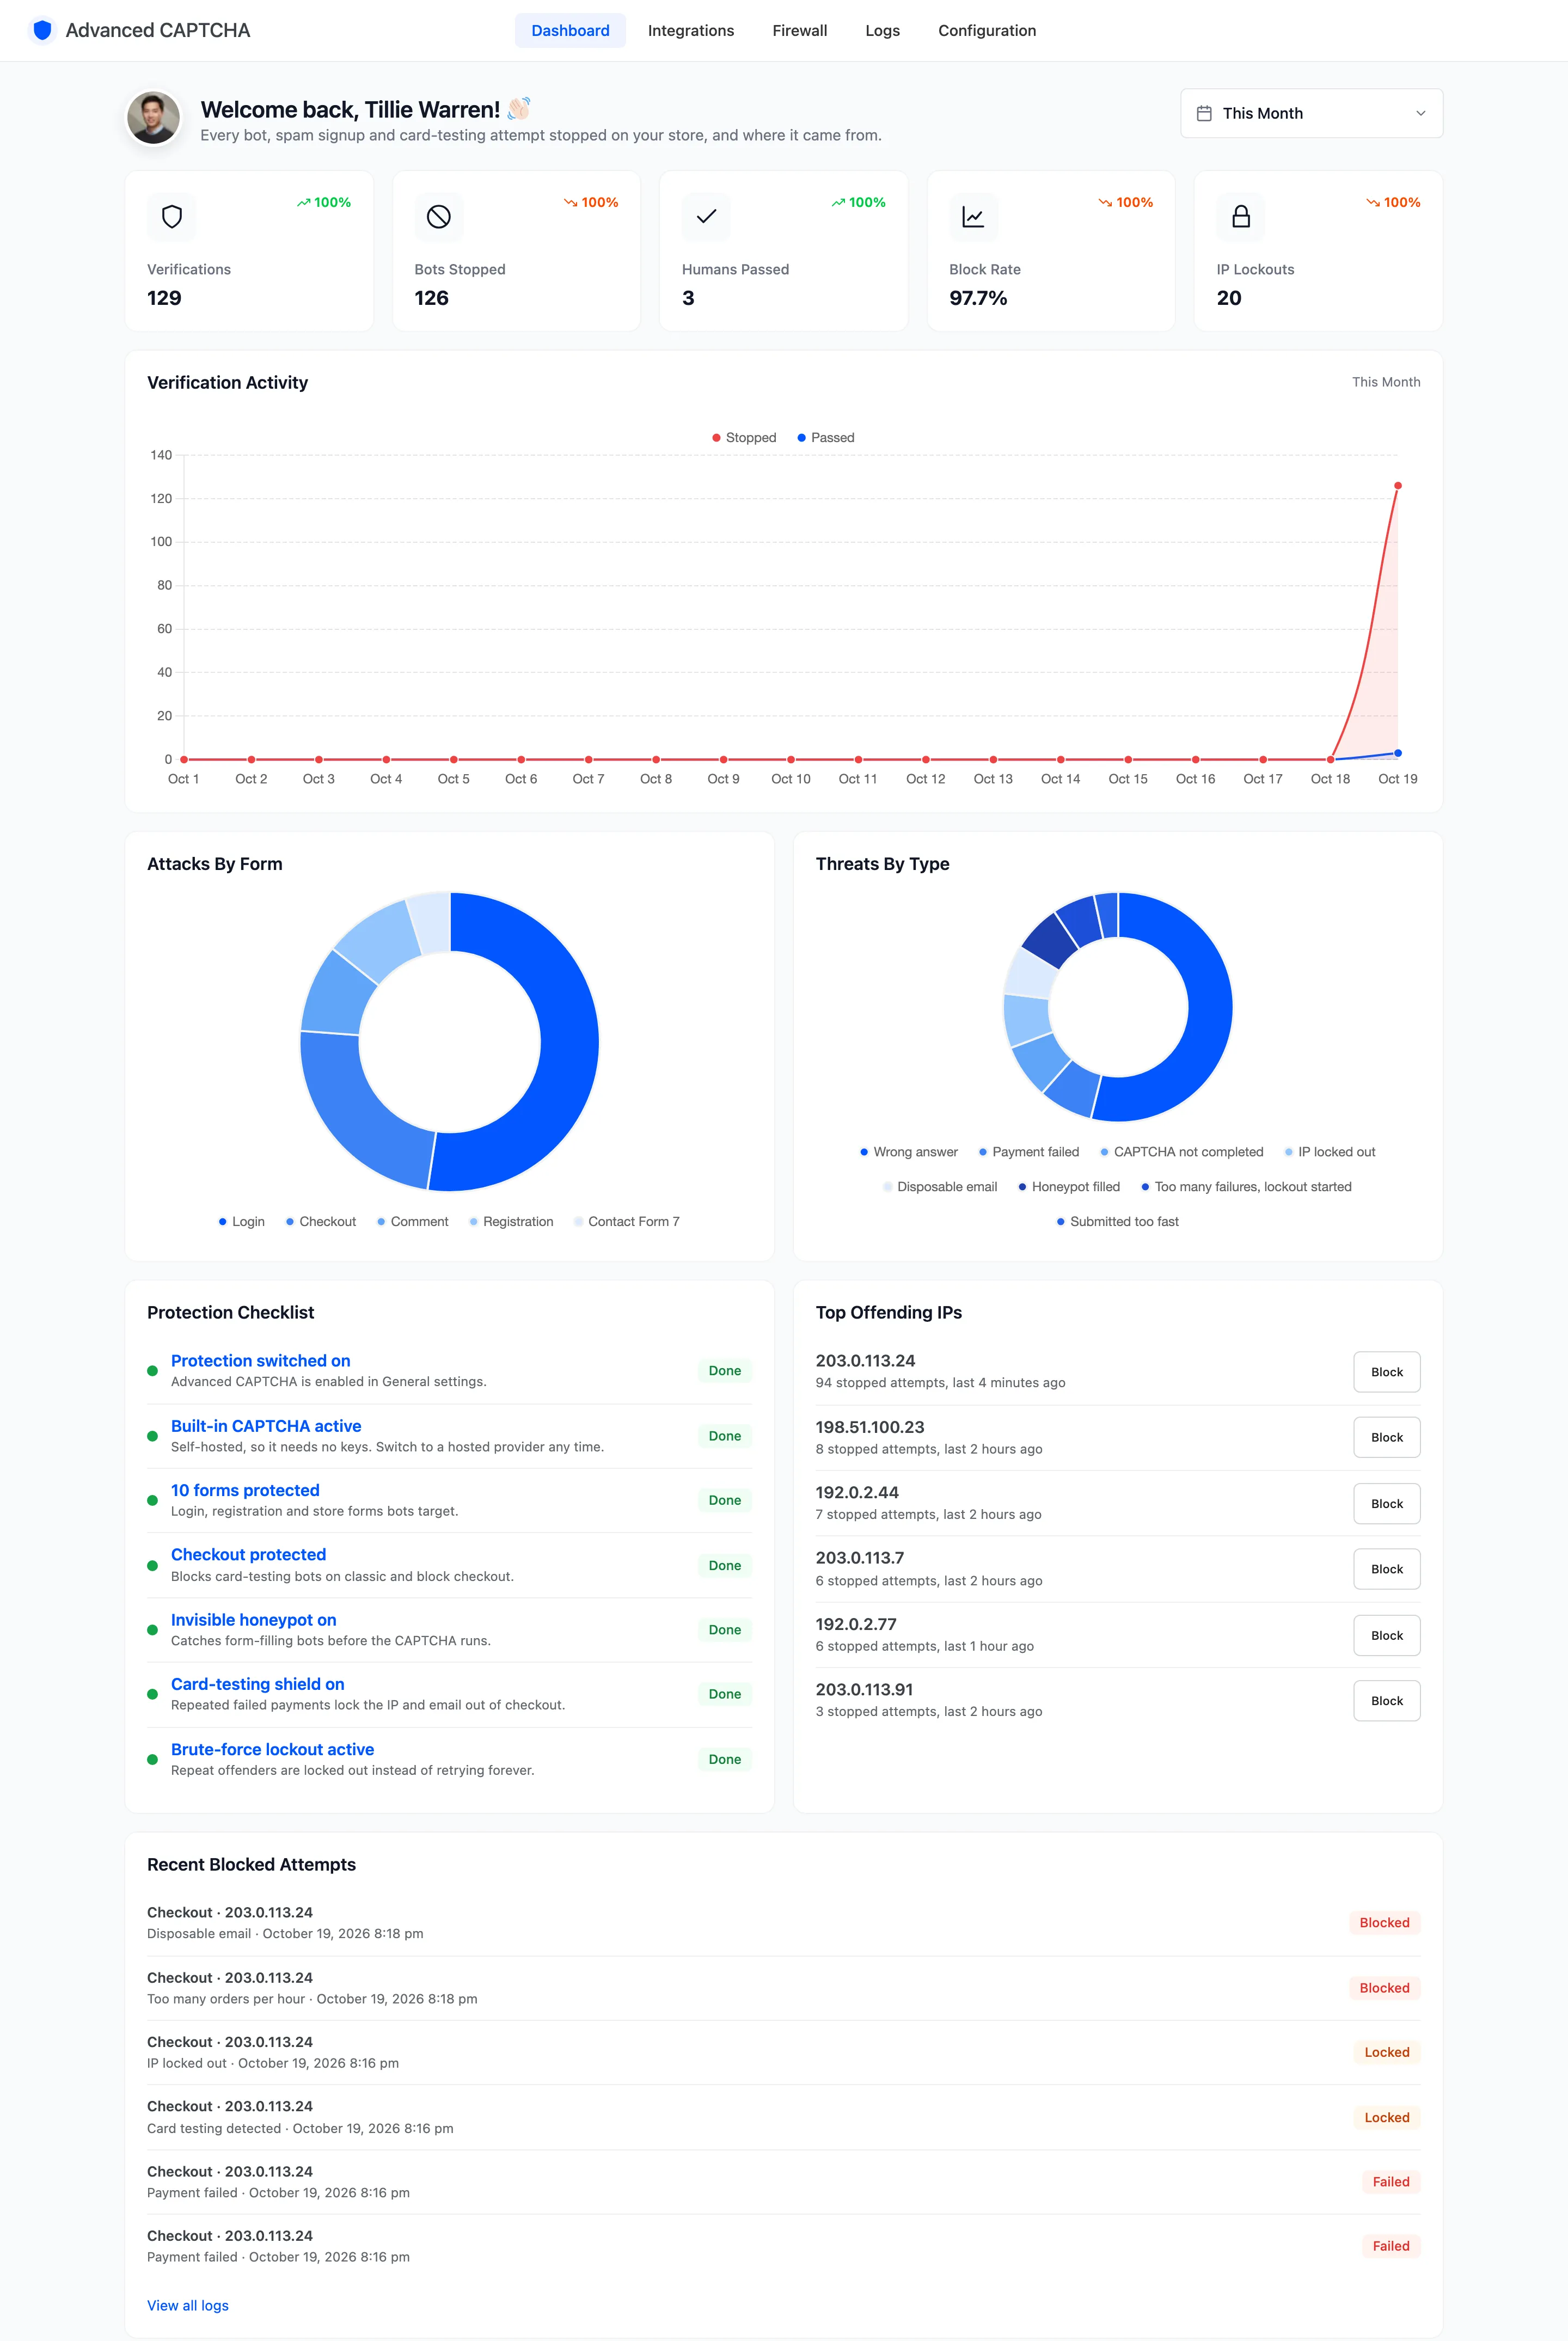Click Tillie Warren's profile avatar
This screenshot has height=2341, width=1568.
154,118
